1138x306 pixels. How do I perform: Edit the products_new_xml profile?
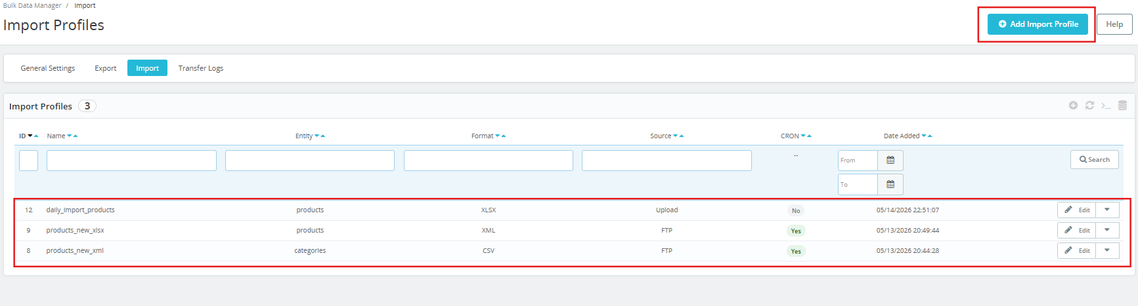(1077, 251)
